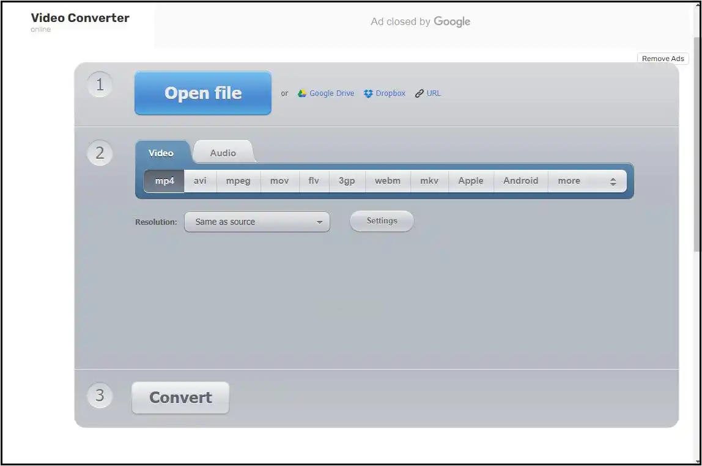The image size is (702, 466).
Task: Select the Apple device preset
Action: click(x=471, y=181)
